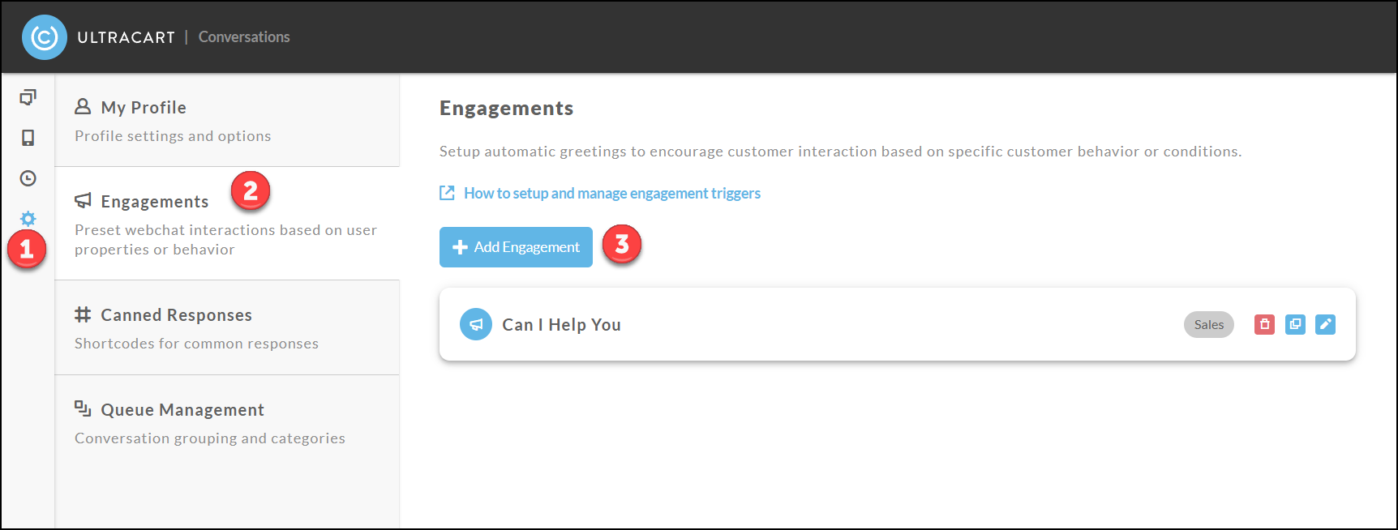Image resolution: width=1398 pixels, height=530 pixels.
Task: Select the My Profile menu item
Action: [227, 121]
